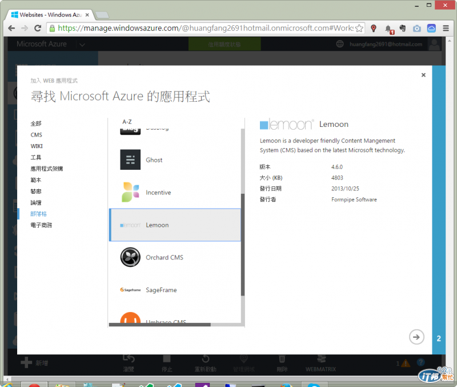Click the 瀏覽 browse icon in the bottom bar
The width and height of the screenshot is (457, 387).
pyautogui.click(x=129, y=358)
